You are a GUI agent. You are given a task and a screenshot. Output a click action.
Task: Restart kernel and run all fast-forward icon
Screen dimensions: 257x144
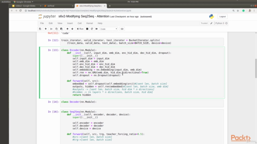tap(96, 29)
